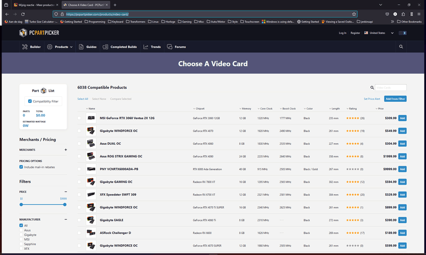Click the MSI RTX 3060 Ventus thumbnail
This screenshot has height=255, width=426.
(91, 118)
